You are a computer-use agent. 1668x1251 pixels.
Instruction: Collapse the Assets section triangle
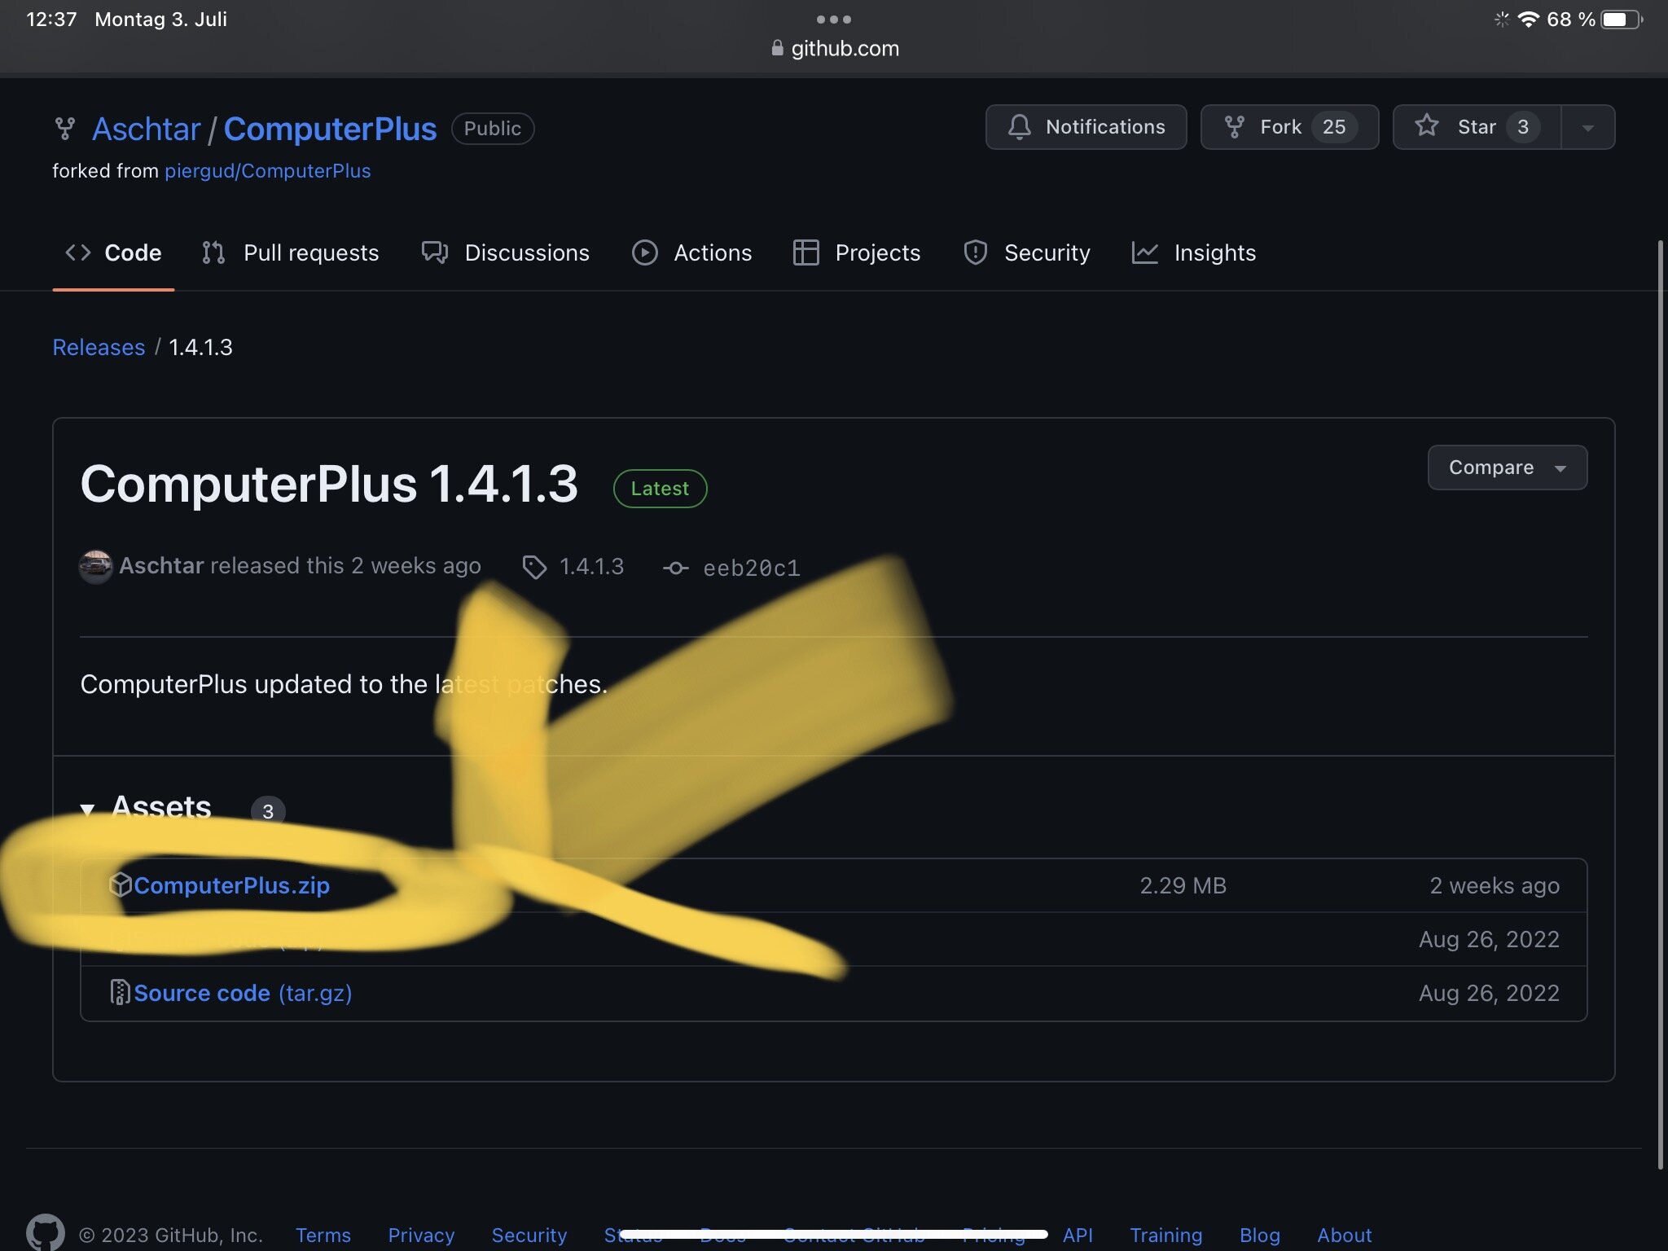[87, 809]
